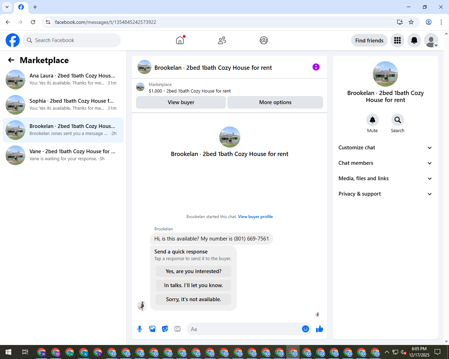Send 'Sorry, it's not available.' response
This screenshot has width=449, height=359.
(194, 299)
